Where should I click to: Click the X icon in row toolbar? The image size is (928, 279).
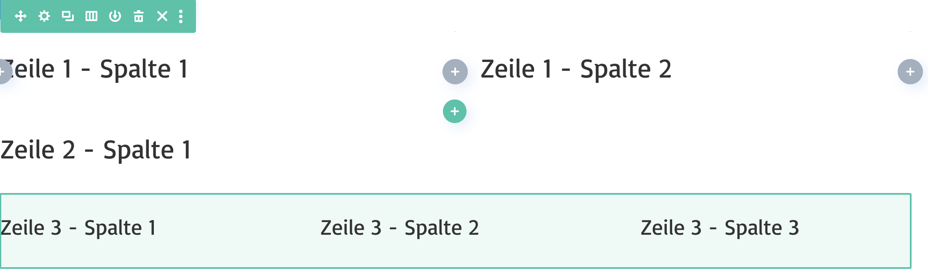162,16
